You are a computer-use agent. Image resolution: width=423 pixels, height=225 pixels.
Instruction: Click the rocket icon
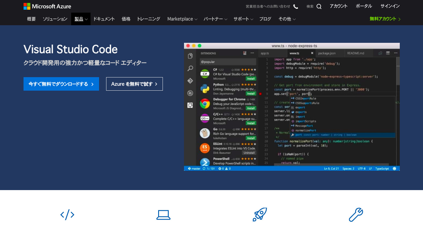click(260, 214)
